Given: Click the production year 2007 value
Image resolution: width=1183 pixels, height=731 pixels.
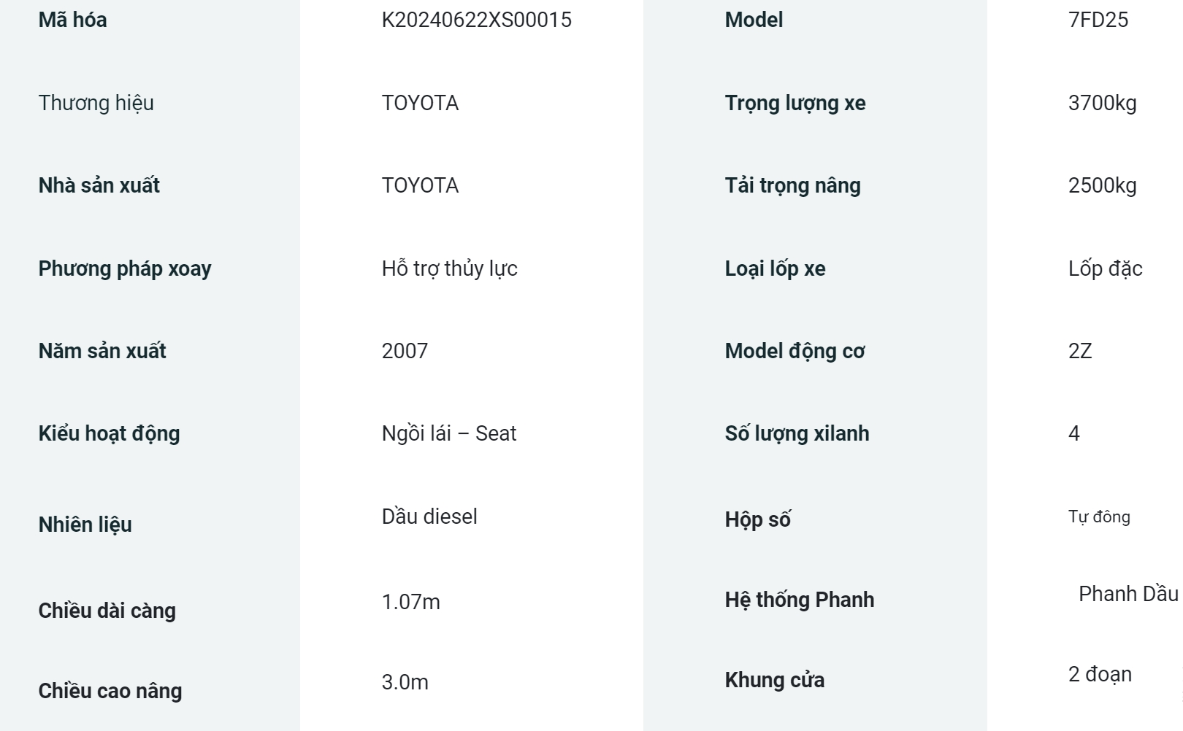Looking at the screenshot, I should pyautogui.click(x=405, y=351).
